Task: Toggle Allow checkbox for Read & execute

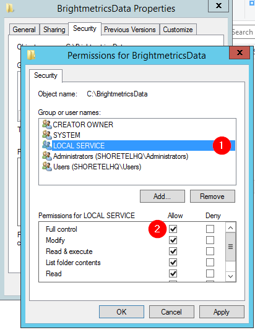Action: point(173,252)
